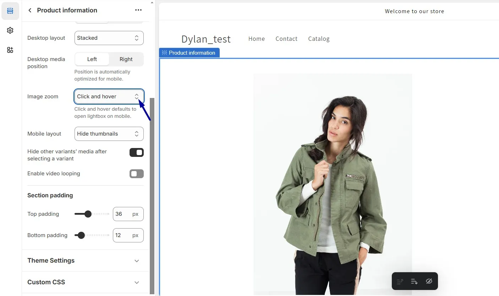The height and width of the screenshot is (296, 499).
Task: Move section down using preview toolbar icon
Action: point(414,281)
